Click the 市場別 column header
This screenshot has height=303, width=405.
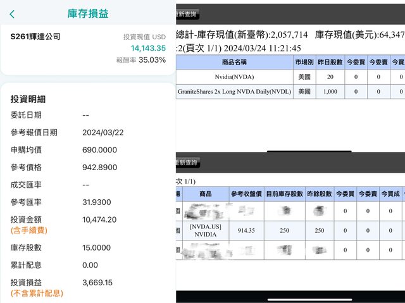click(304, 62)
